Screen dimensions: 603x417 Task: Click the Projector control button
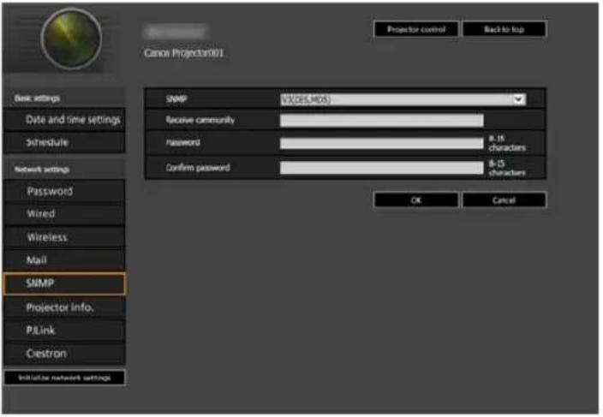coord(416,29)
